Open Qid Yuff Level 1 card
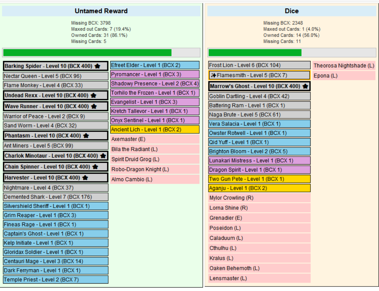Image resolution: width=379 pixels, height=291 pixels. 259,142
